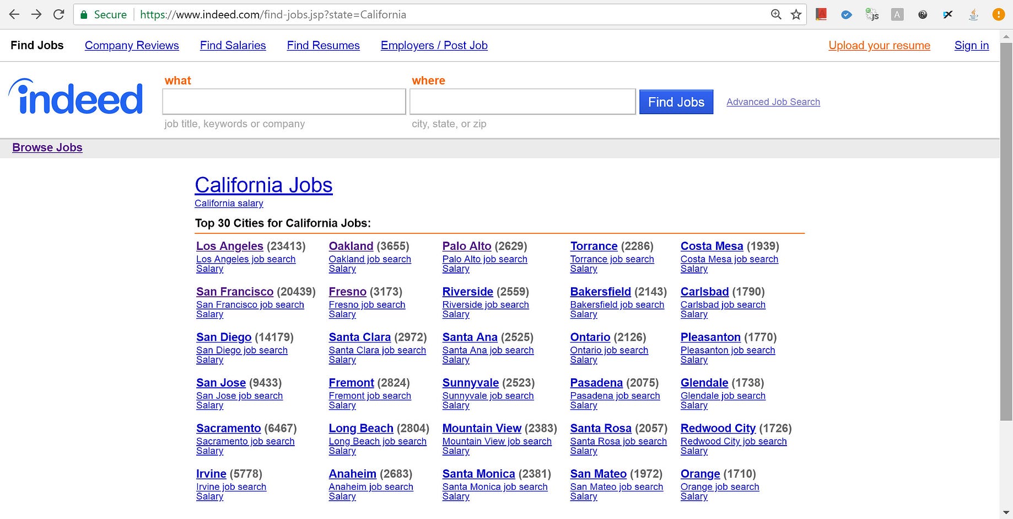Click the browser forward arrow

[x=36, y=14]
